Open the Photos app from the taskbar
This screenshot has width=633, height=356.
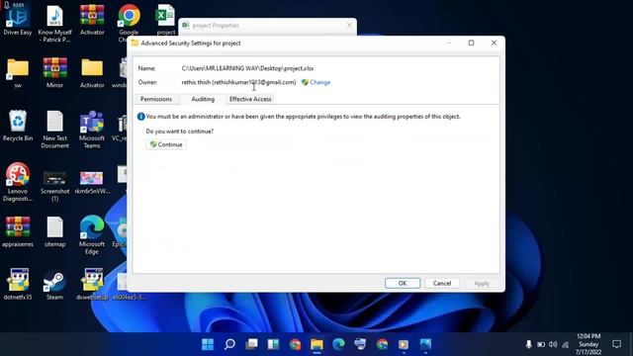pyautogui.click(x=425, y=344)
